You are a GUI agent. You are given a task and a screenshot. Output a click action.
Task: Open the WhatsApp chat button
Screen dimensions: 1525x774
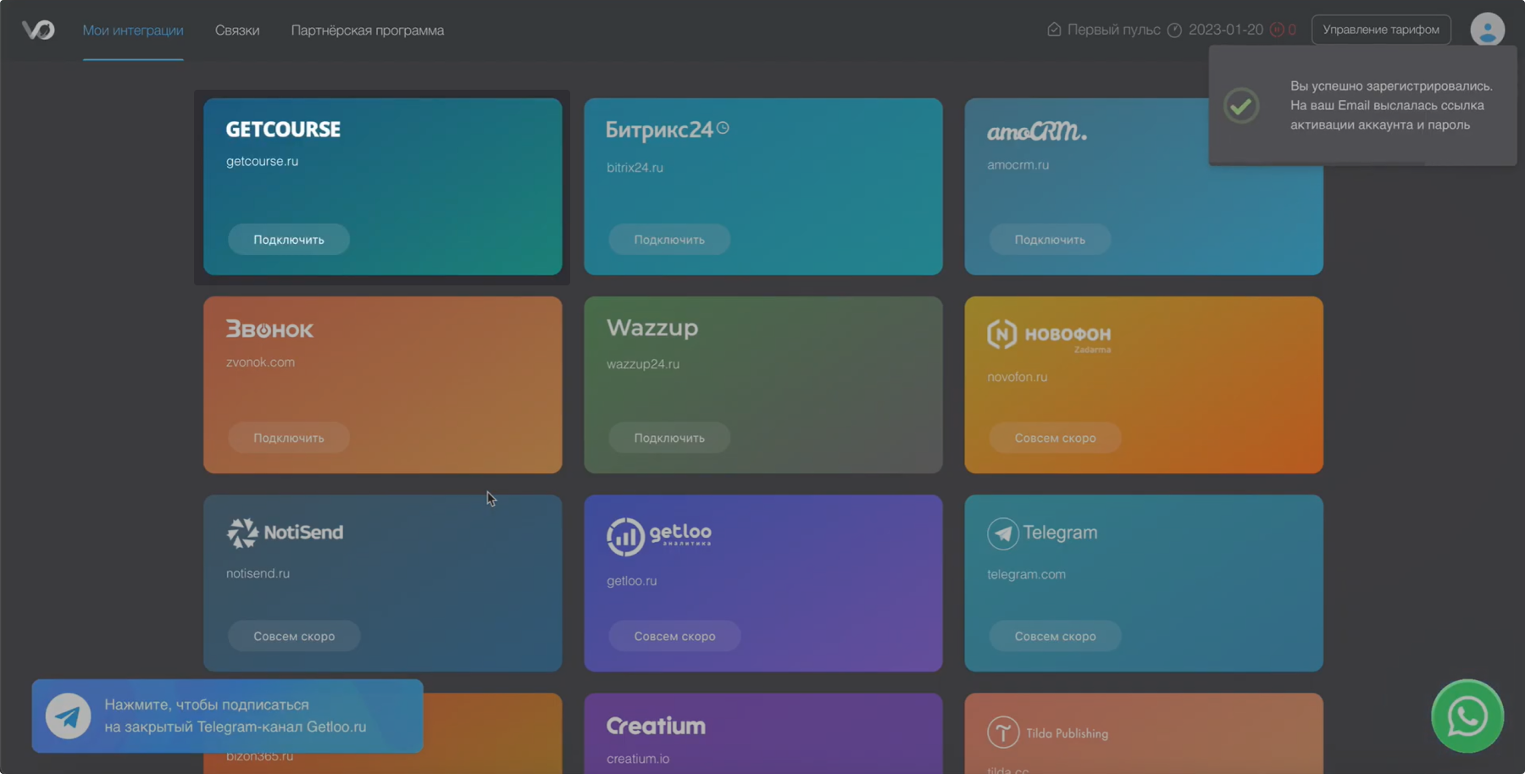pyautogui.click(x=1467, y=716)
